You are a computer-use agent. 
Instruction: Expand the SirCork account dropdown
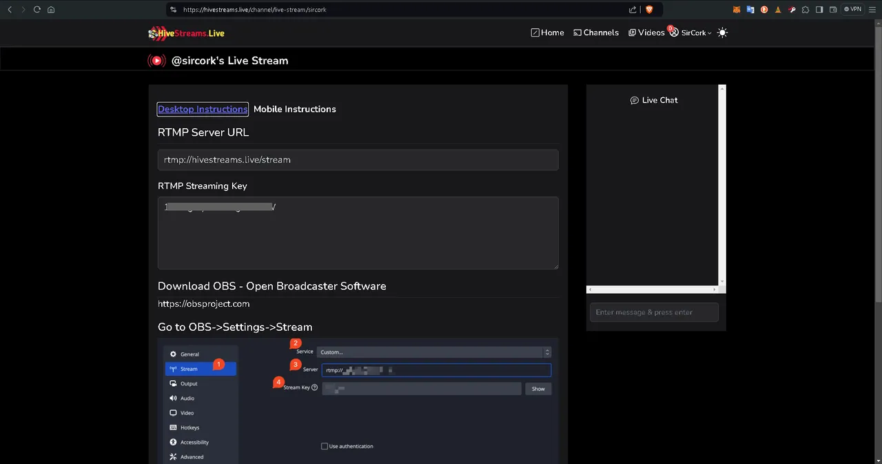pos(691,32)
